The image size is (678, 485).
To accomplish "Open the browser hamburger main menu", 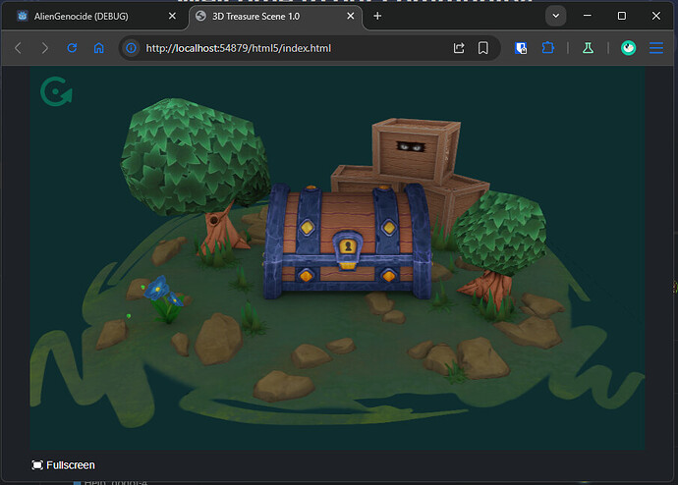I will point(655,48).
